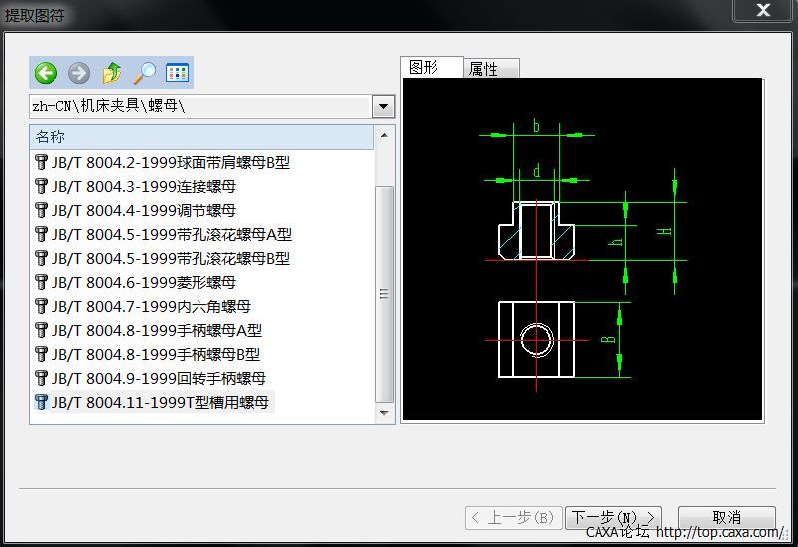Click the gray forward arrow icon
The width and height of the screenshot is (798, 547).
(x=79, y=73)
